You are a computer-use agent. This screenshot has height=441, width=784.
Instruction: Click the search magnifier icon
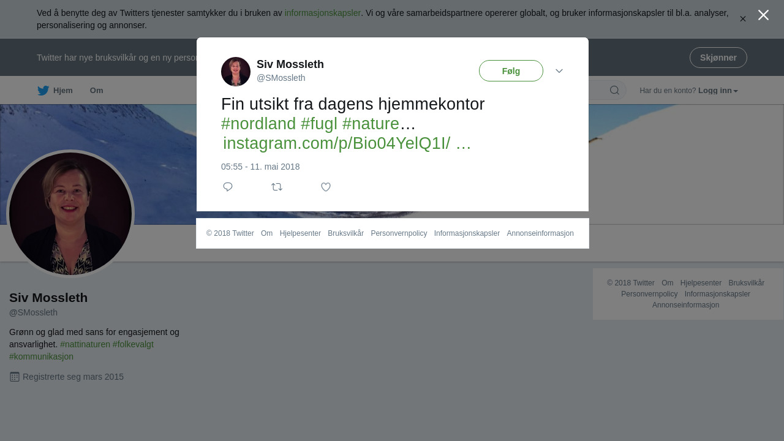(x=614, y=91)
